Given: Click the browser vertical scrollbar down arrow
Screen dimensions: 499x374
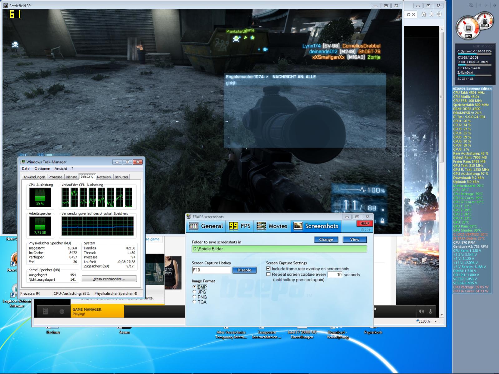Looking at the screenshot, I should (441, 315).
